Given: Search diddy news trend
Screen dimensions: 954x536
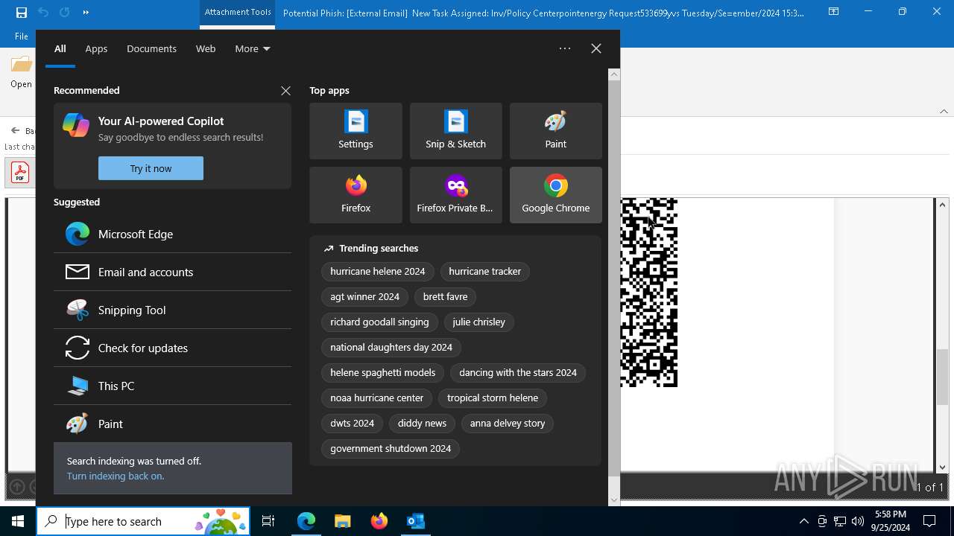Looking at the screenshot, I should click(x=422, y=423).
